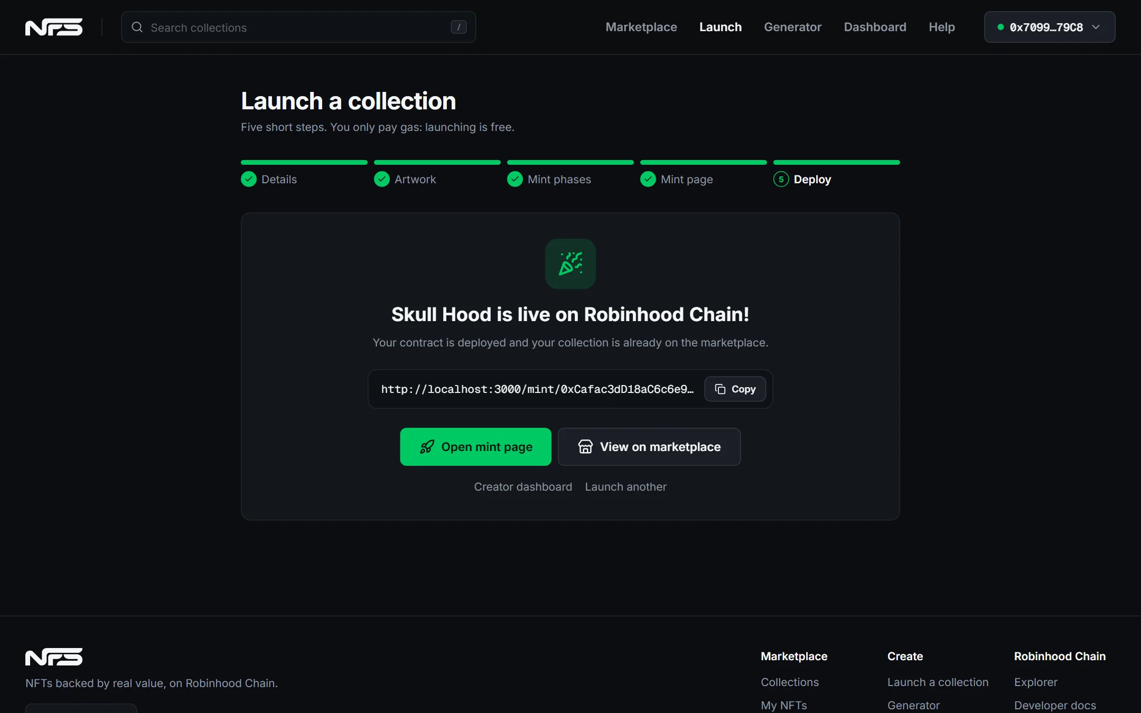Click the Launch a collection page heading

coord(348,101)
